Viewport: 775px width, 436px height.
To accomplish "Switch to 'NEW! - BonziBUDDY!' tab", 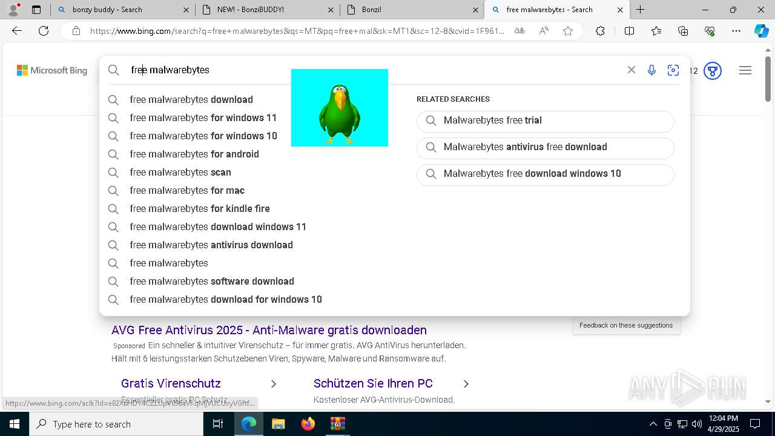I will click(266, 10).
